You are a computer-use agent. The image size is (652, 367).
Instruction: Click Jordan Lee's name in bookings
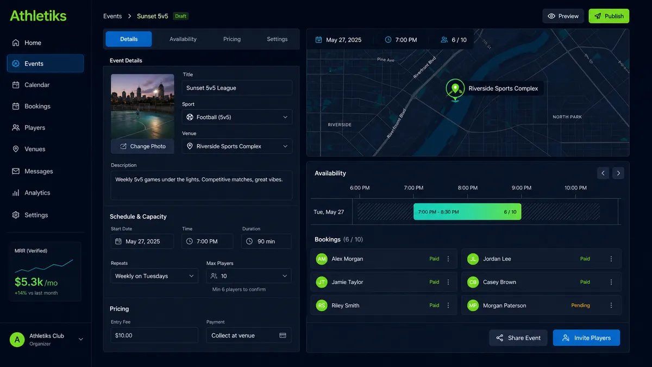point(497,259)
